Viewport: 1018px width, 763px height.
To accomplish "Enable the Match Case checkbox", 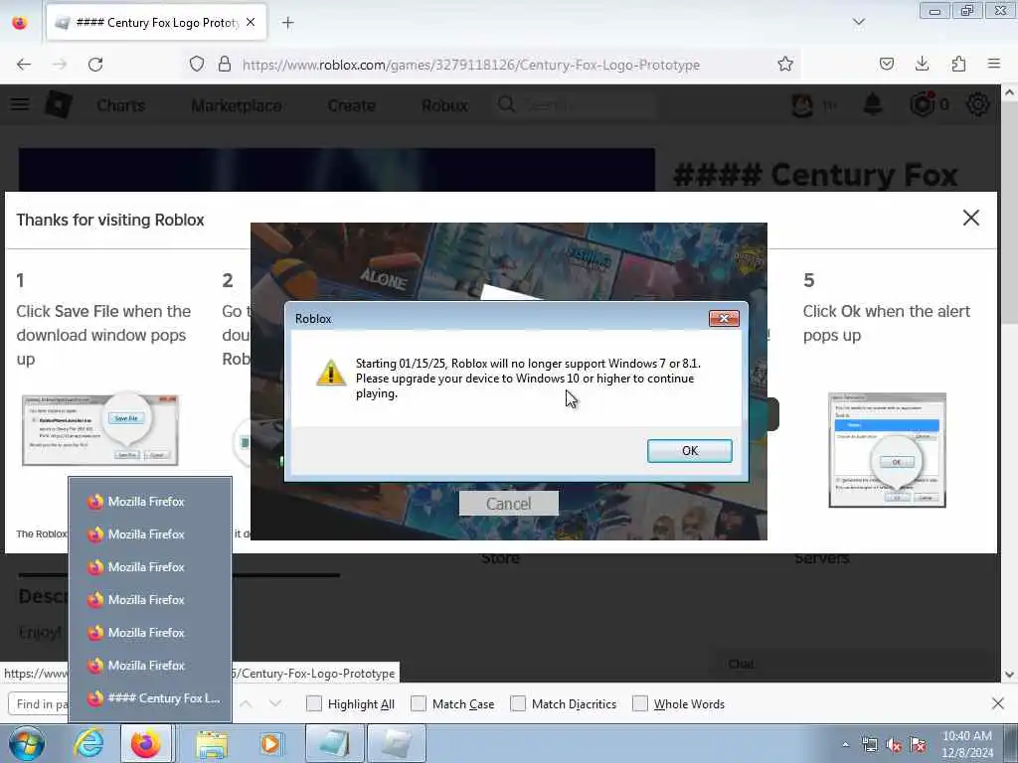I will [x=419, y=703].
